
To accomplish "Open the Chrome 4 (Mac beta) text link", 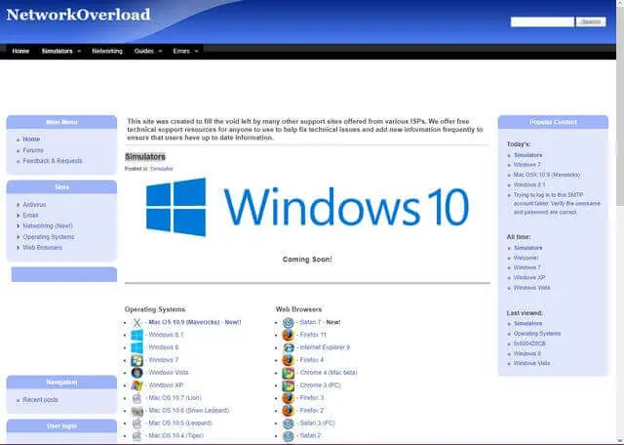I will coord(329,373).
